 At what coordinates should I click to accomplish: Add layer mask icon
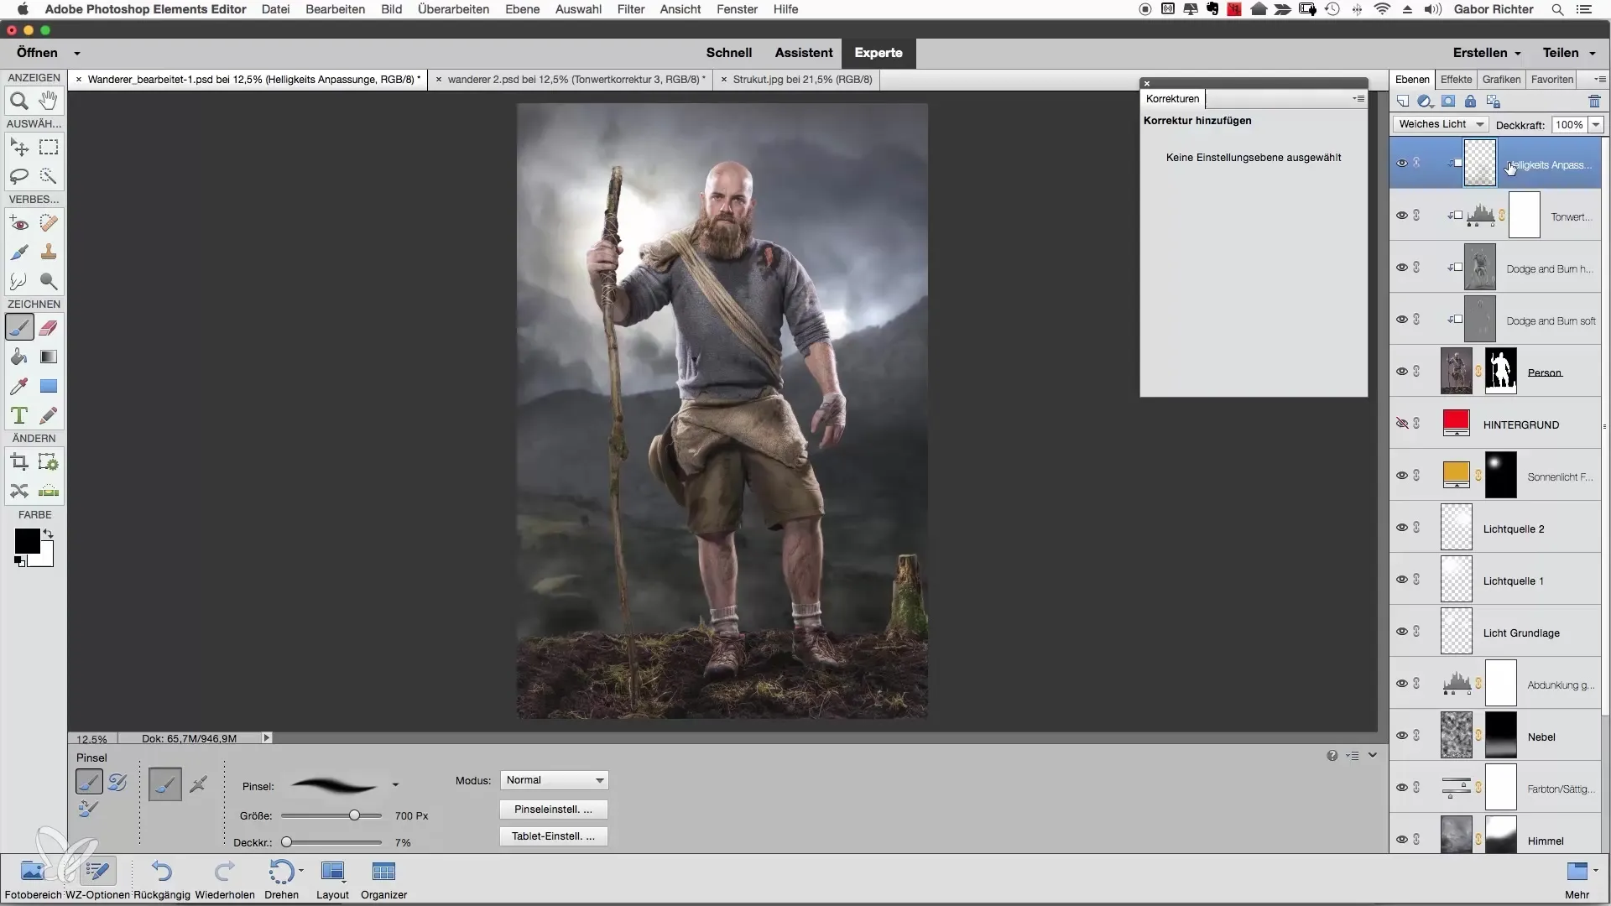1448,102
